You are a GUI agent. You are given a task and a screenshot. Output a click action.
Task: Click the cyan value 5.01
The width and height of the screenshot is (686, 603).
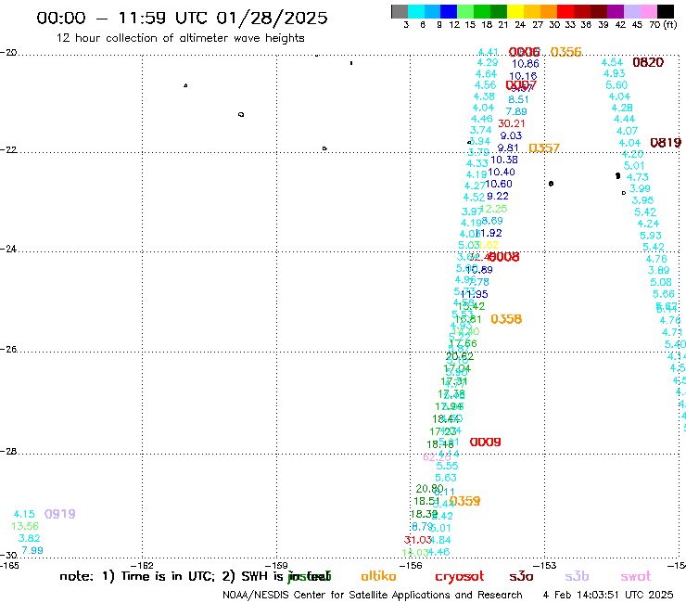pyautogui.click(x=634, y=166)
